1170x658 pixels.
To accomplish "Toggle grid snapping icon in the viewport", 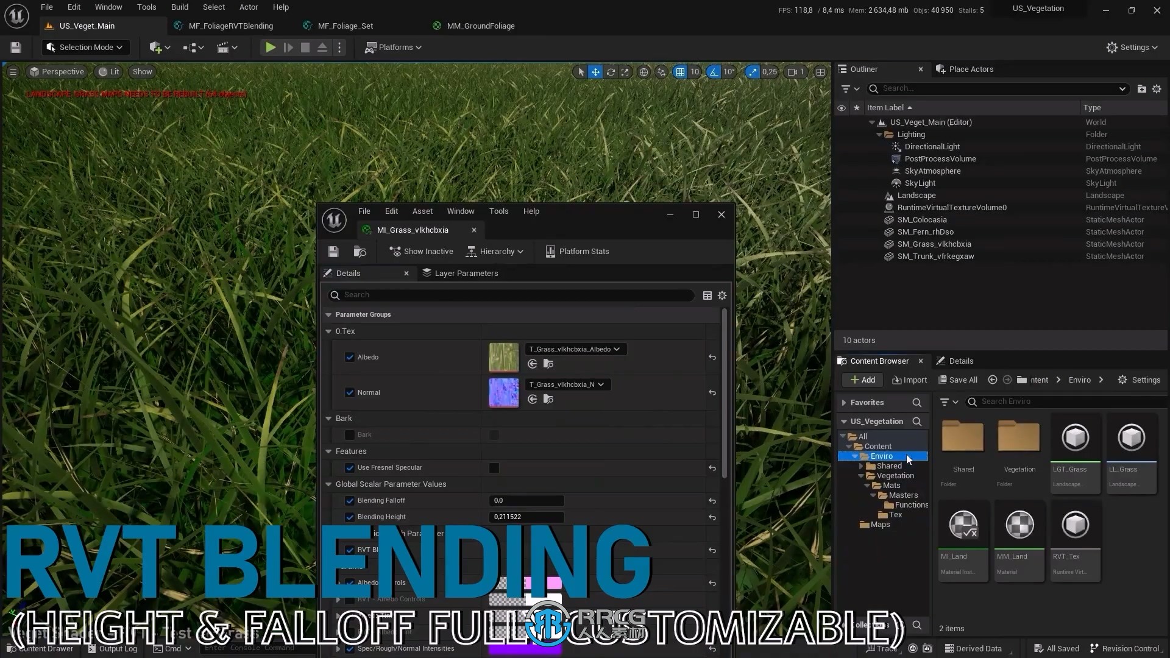I will 680,72.
